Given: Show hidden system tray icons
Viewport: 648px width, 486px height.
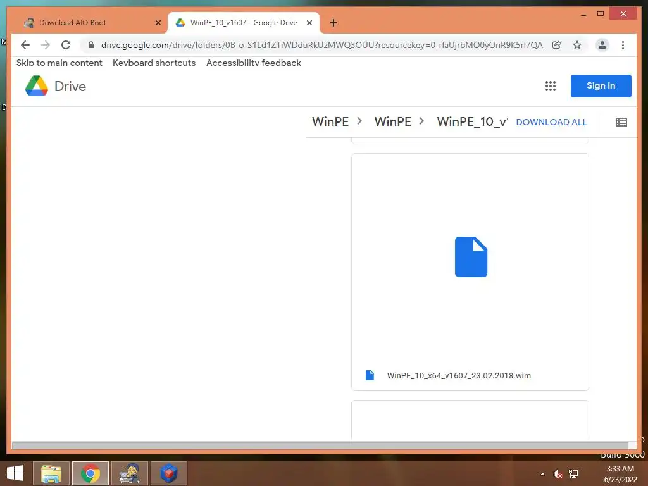Looking at the screenshot, I should (x=542, y=474).
